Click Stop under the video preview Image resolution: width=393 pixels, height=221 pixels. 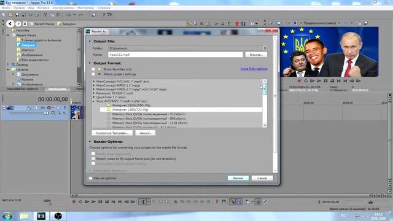click(332, 81)
